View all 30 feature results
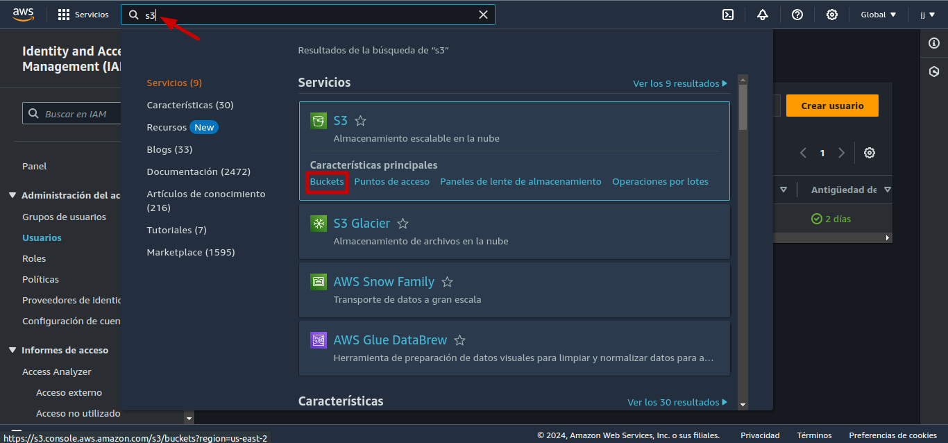The height and width of the screenshot is (443, 948). (x=677, y=402)
